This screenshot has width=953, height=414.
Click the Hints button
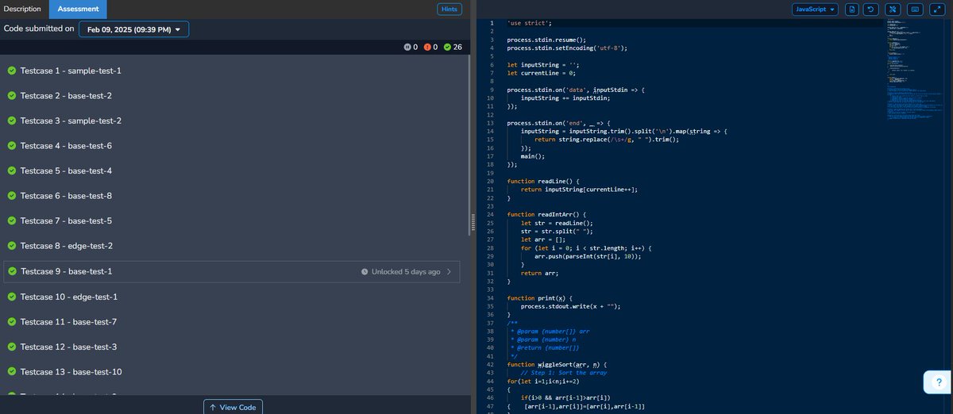(x=449, y=10)
